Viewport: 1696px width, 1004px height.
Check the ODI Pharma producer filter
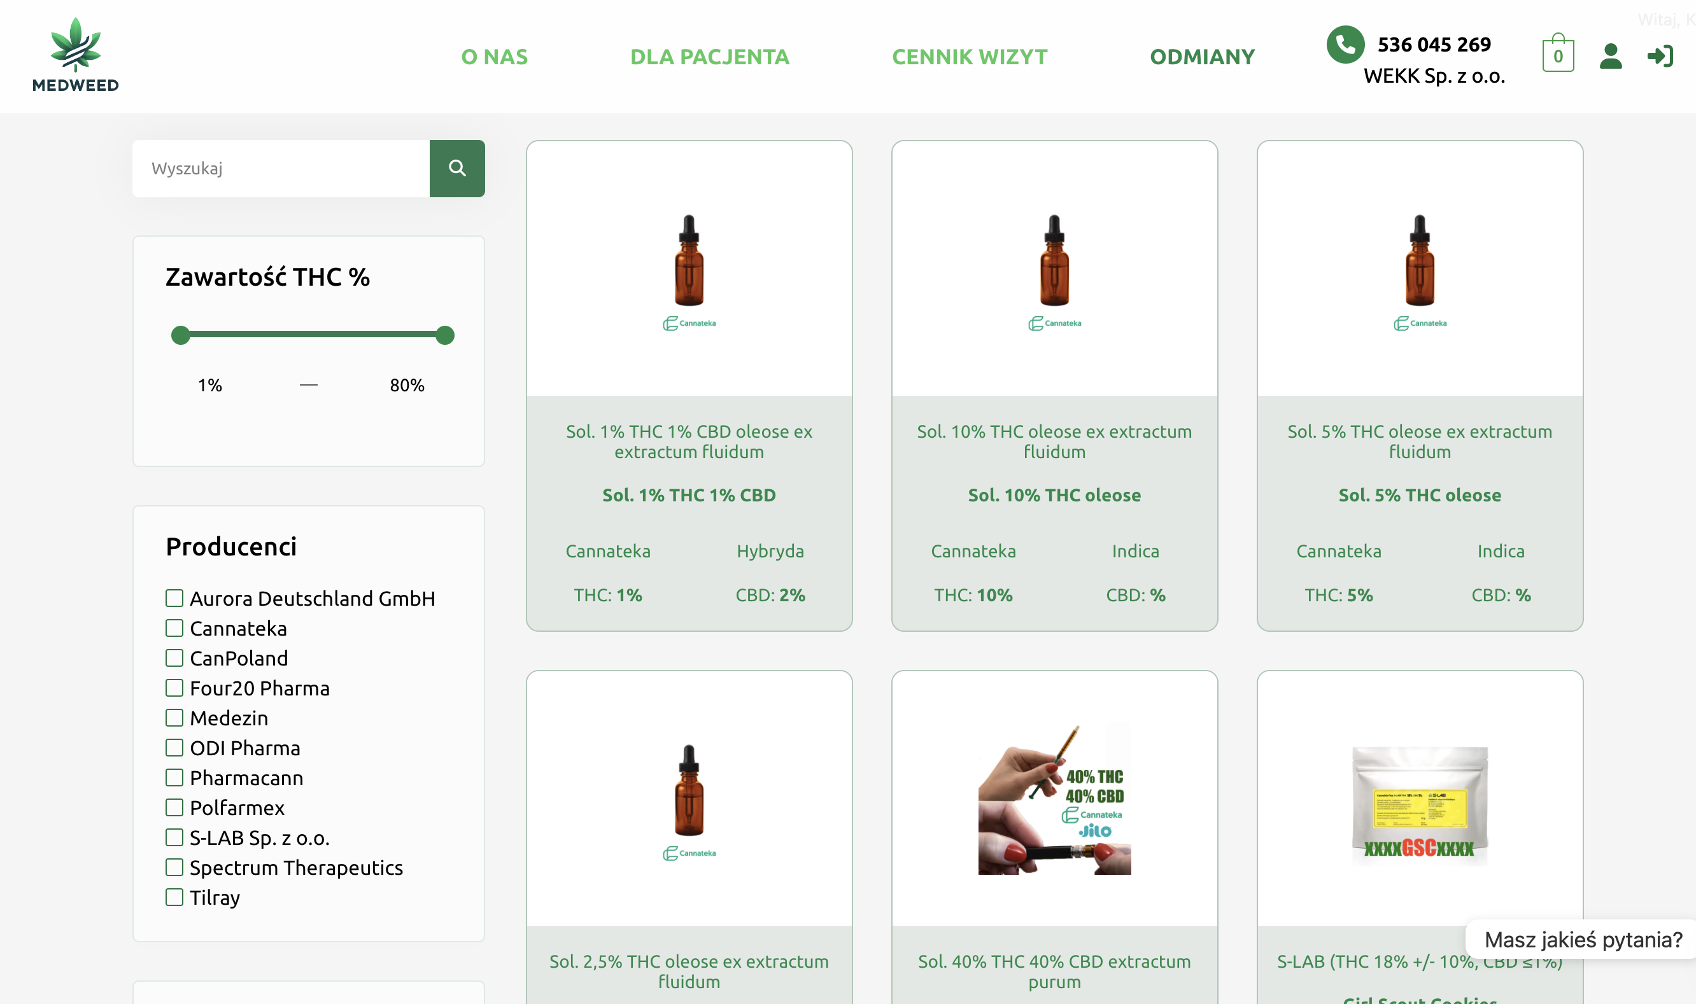point(174,748)
